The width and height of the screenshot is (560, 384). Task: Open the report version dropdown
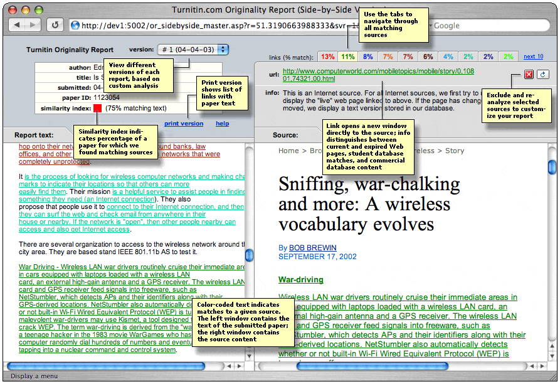coord(194,50)
